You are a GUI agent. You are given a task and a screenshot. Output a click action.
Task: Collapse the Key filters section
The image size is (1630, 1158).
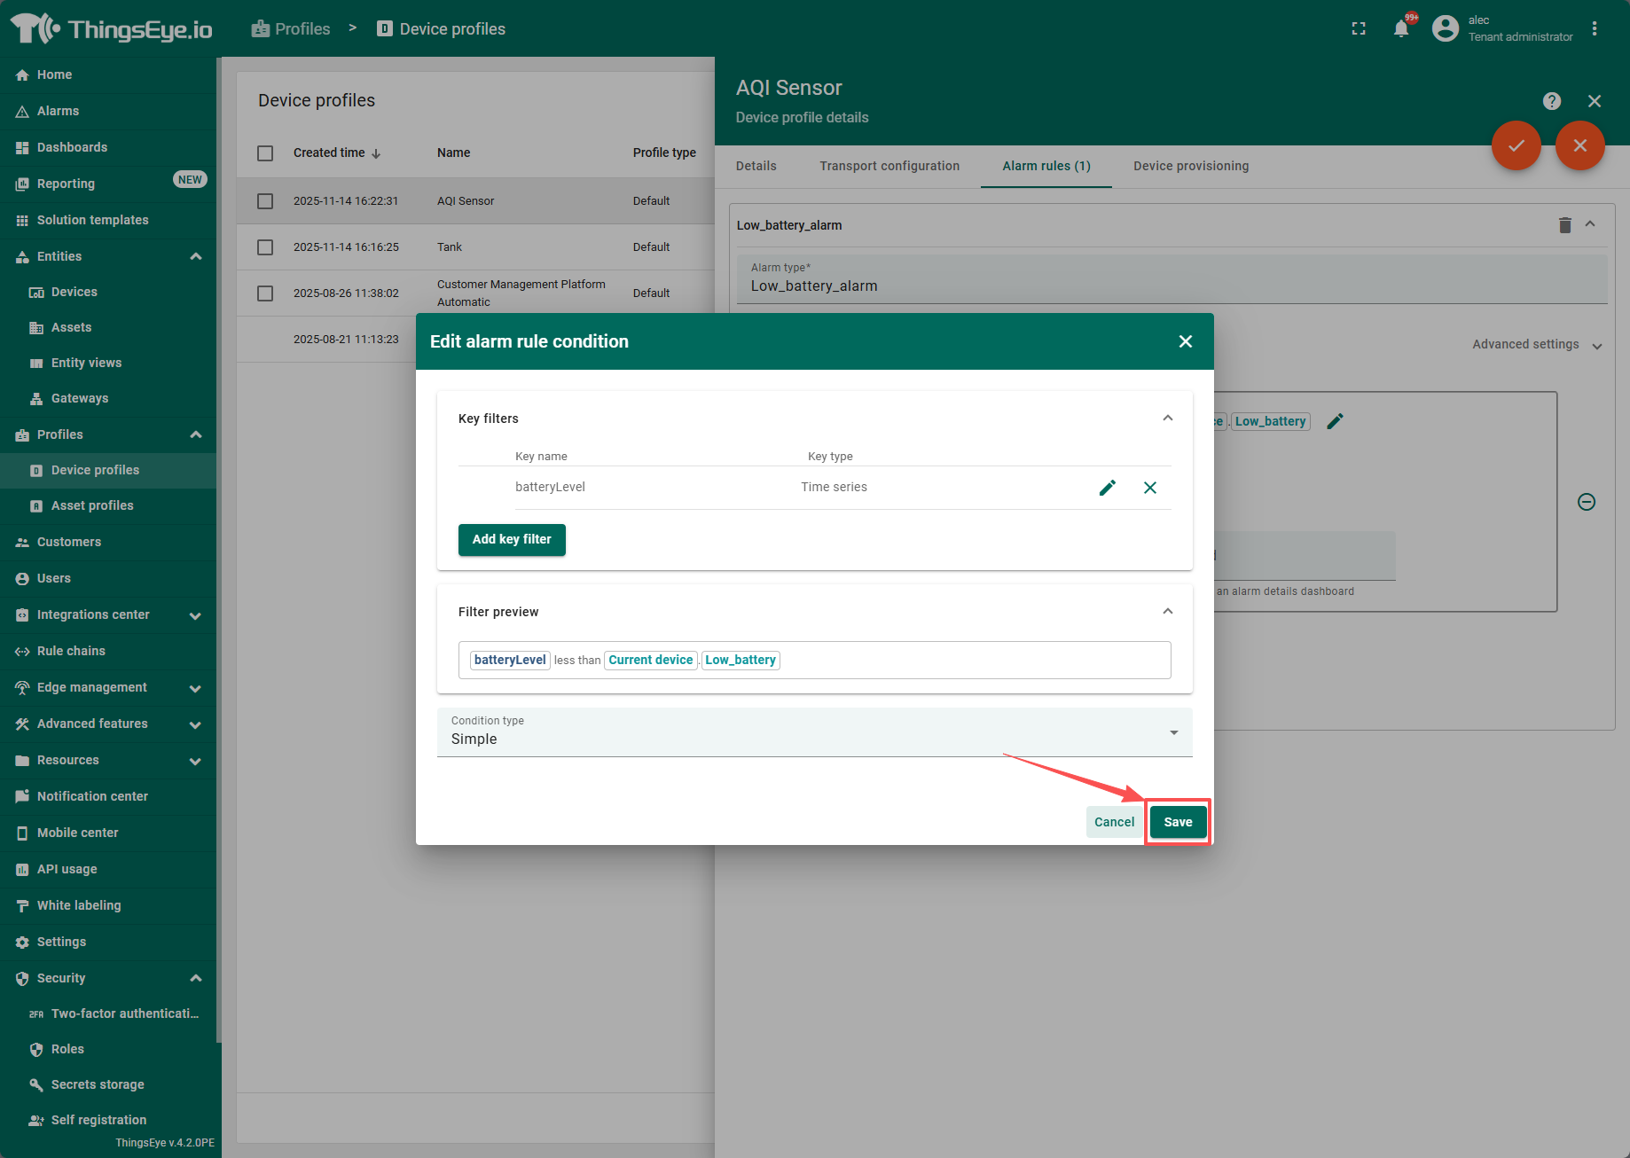pos(1167,419)
